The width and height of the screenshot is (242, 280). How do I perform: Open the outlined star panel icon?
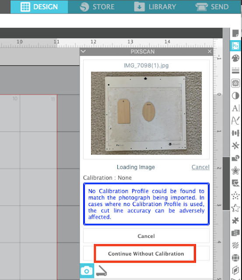coord(235,208)
